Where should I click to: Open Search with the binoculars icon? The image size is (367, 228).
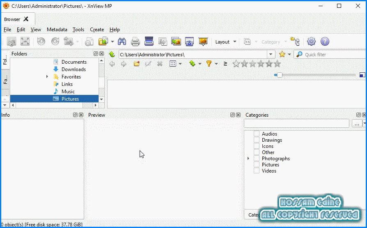coord(122,42)
